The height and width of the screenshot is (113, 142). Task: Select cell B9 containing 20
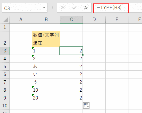pos(46,98)
